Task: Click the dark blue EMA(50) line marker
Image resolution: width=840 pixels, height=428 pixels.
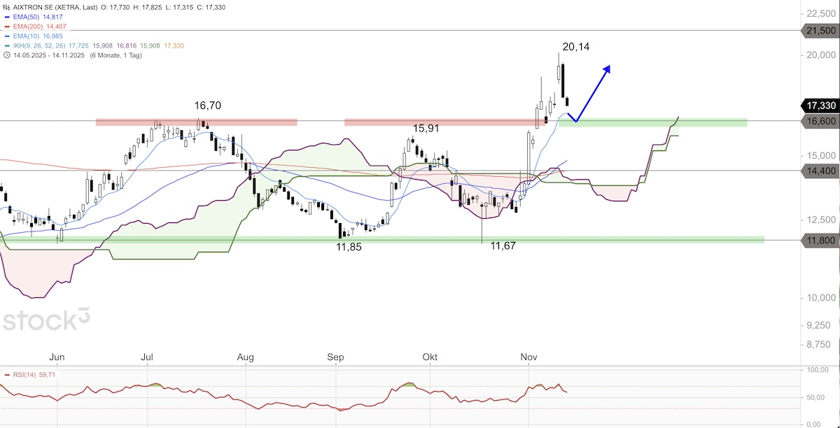Action: pos(7,15)
